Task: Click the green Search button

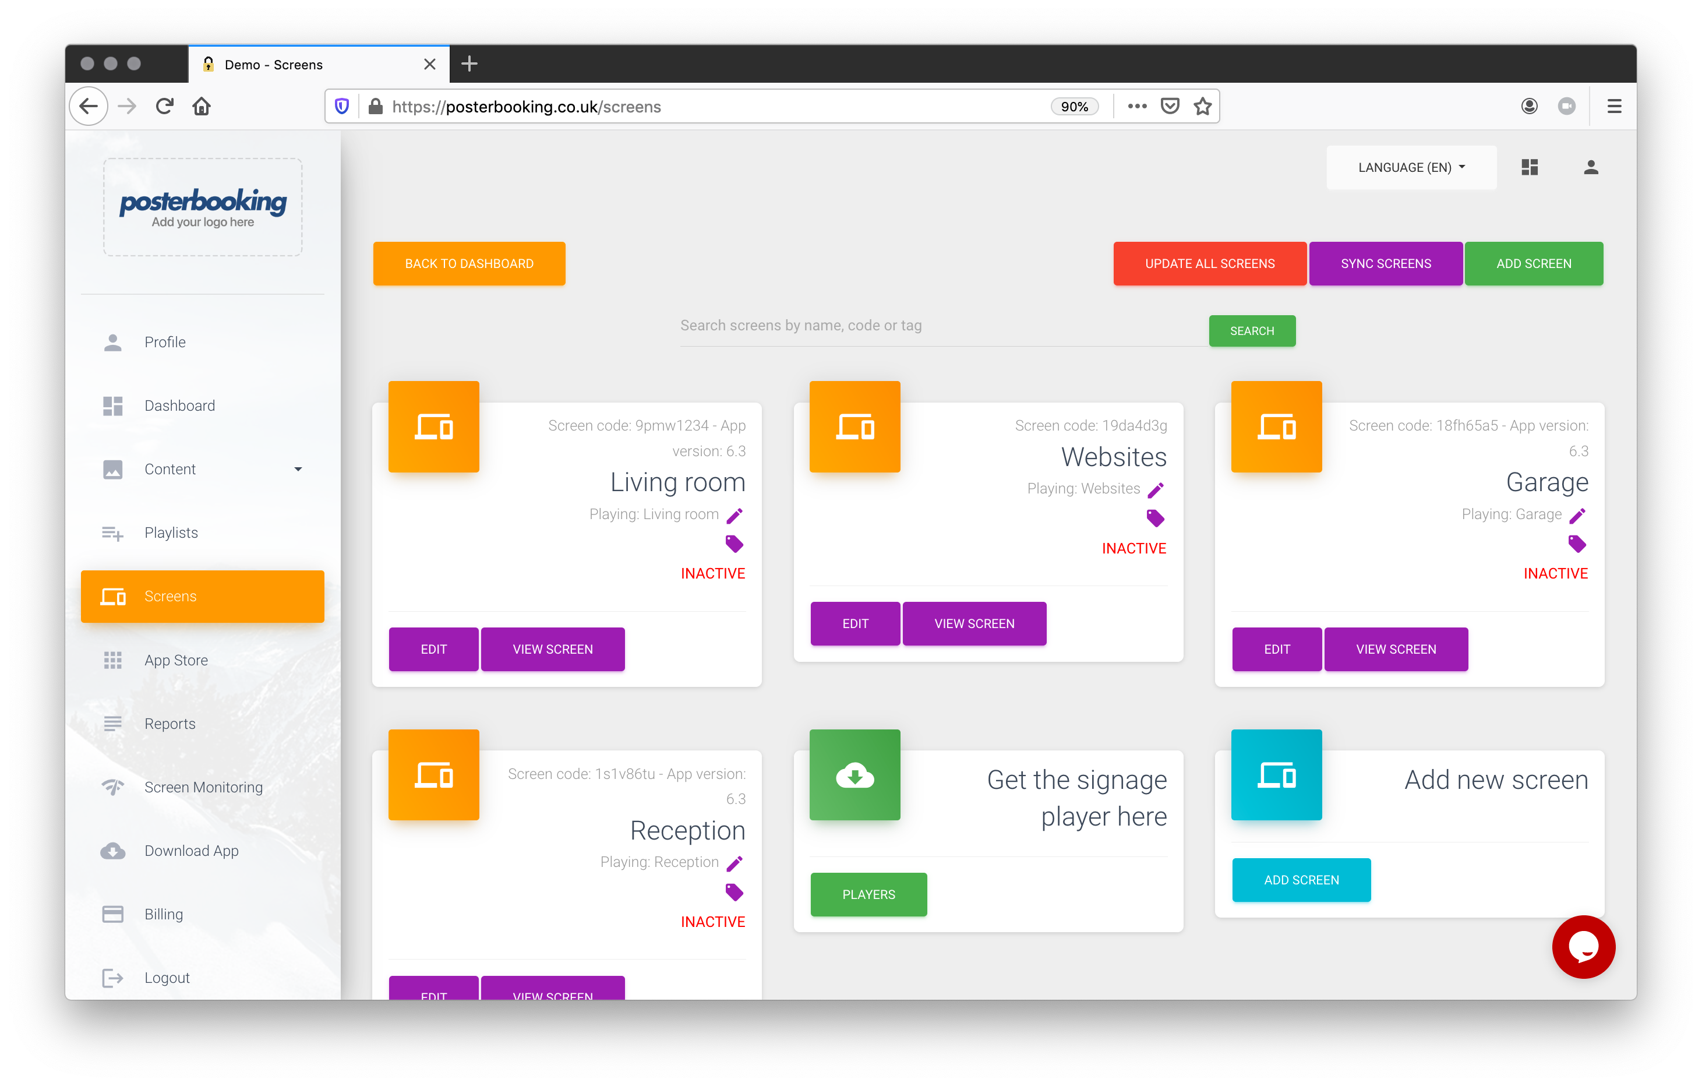Action: pos(1252,331)
